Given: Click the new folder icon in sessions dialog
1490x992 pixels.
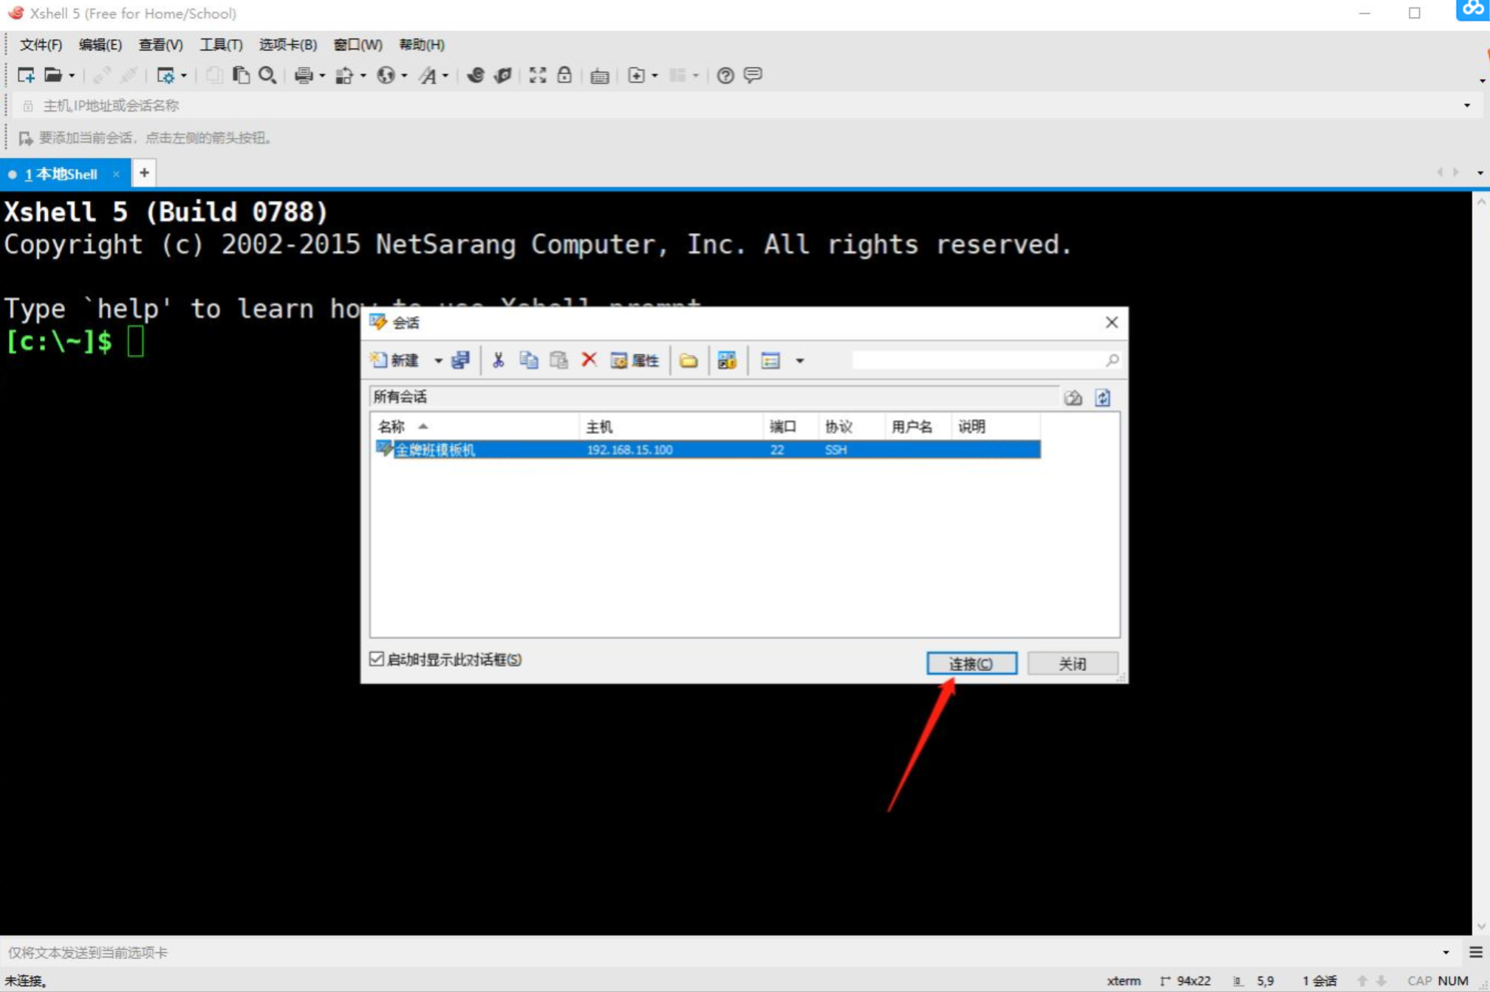Looking at the screenshot, I should click(x=688, y=360).
